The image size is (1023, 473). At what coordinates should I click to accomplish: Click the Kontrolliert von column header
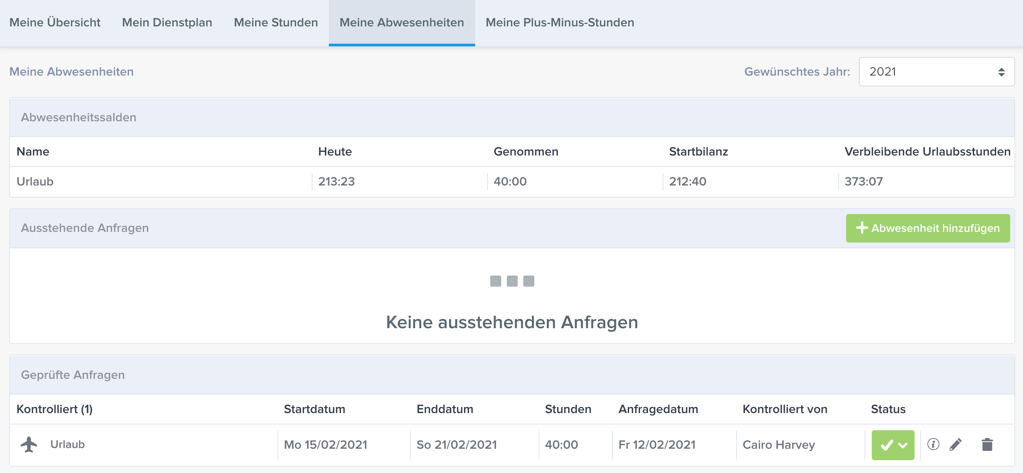[x=785, y=409]
